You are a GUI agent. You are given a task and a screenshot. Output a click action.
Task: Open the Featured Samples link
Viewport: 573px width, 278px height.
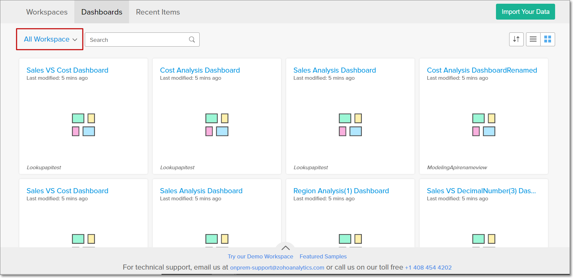tap(323, 256)
